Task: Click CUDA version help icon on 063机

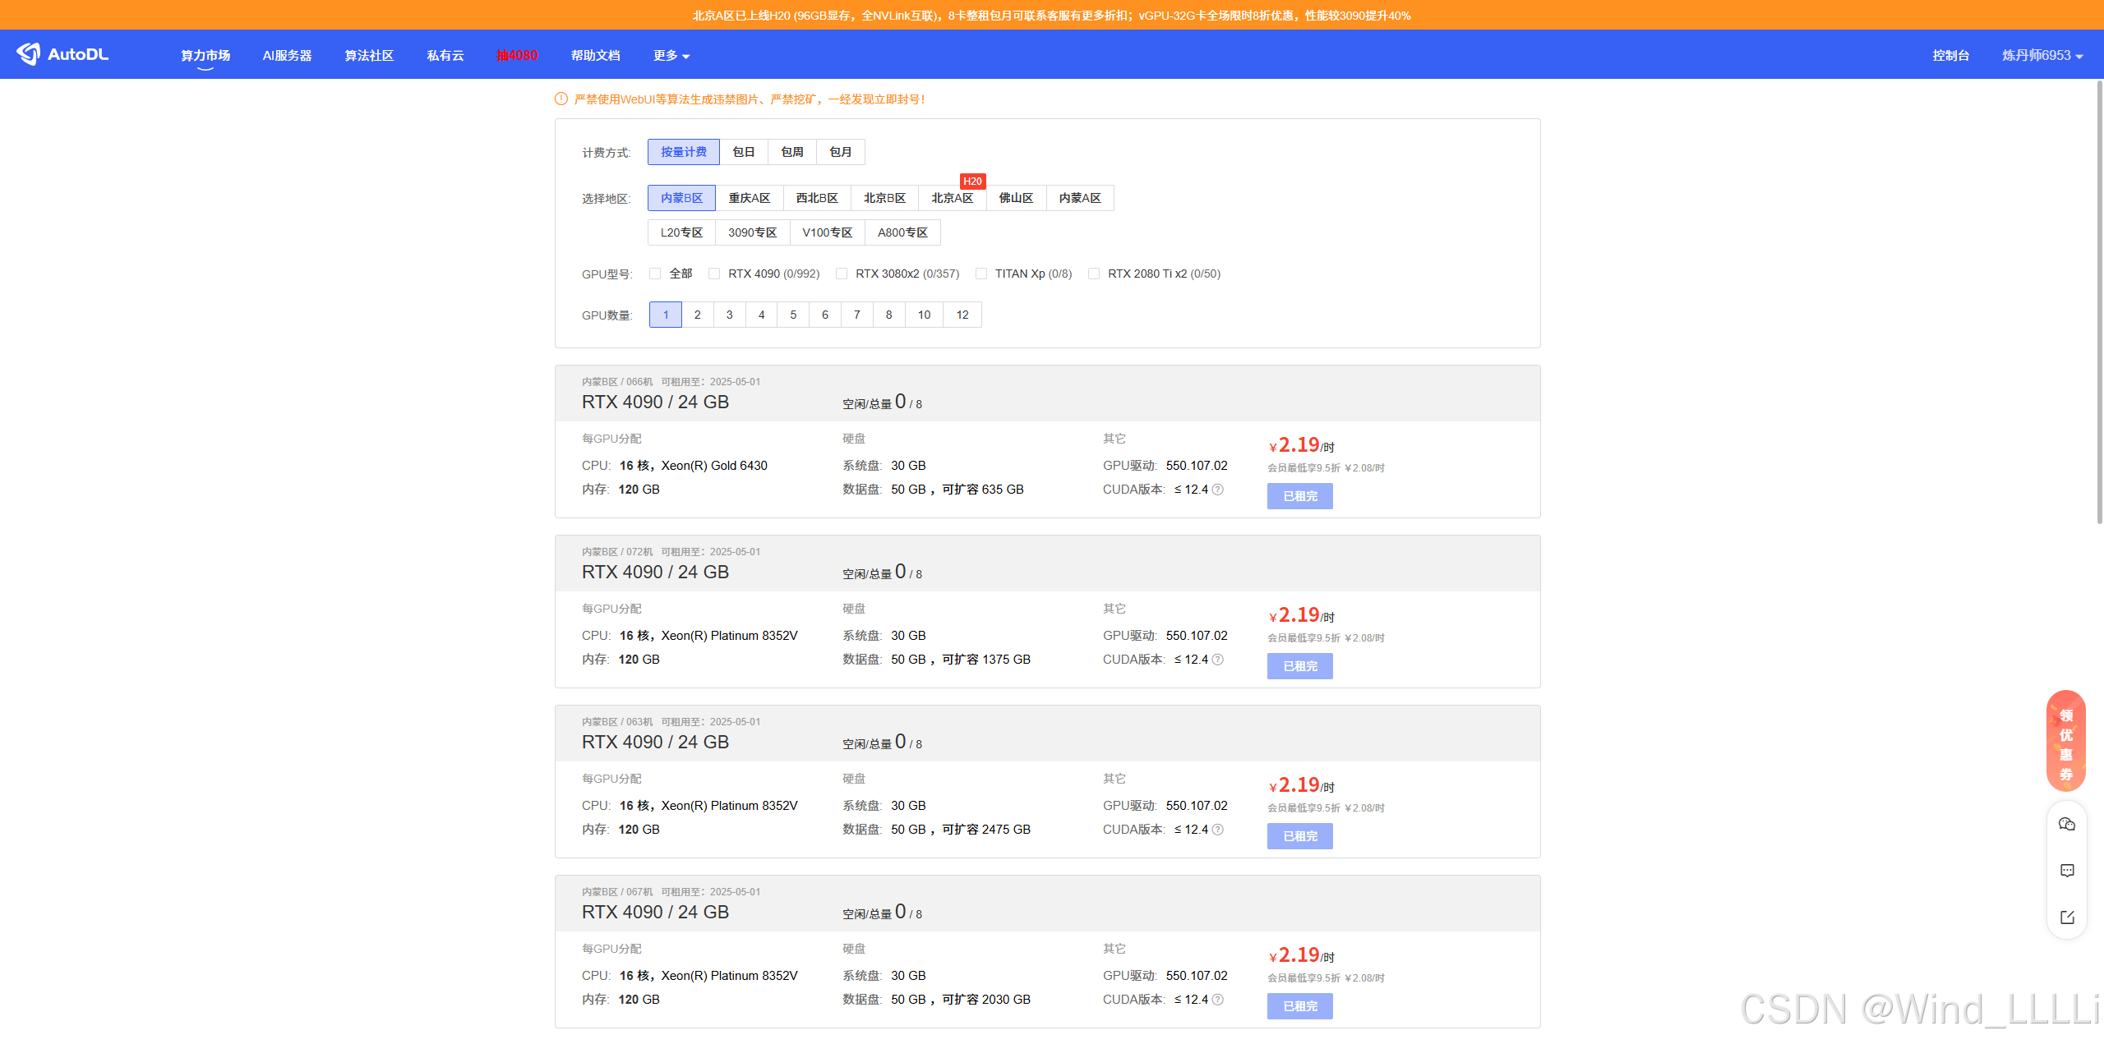Action: click(x=1218, y=830)
